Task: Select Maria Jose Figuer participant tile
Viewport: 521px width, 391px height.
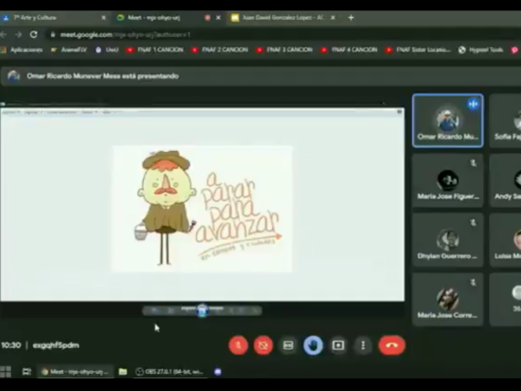Action: [447, 180]
